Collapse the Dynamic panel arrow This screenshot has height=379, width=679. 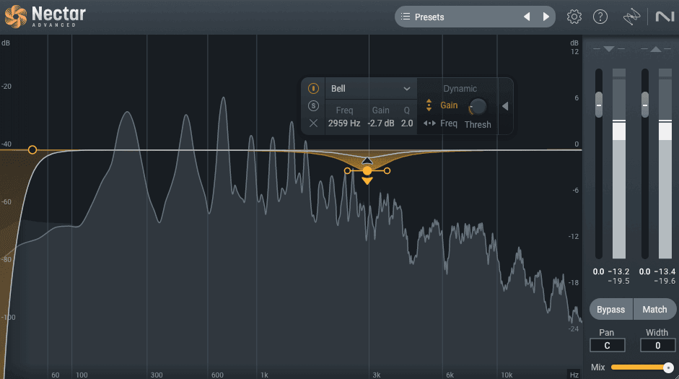click(x=505, y=106)
